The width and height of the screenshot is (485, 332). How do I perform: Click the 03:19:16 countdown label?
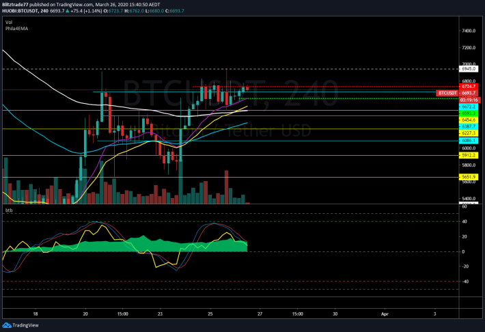click(x=469, y=100)
